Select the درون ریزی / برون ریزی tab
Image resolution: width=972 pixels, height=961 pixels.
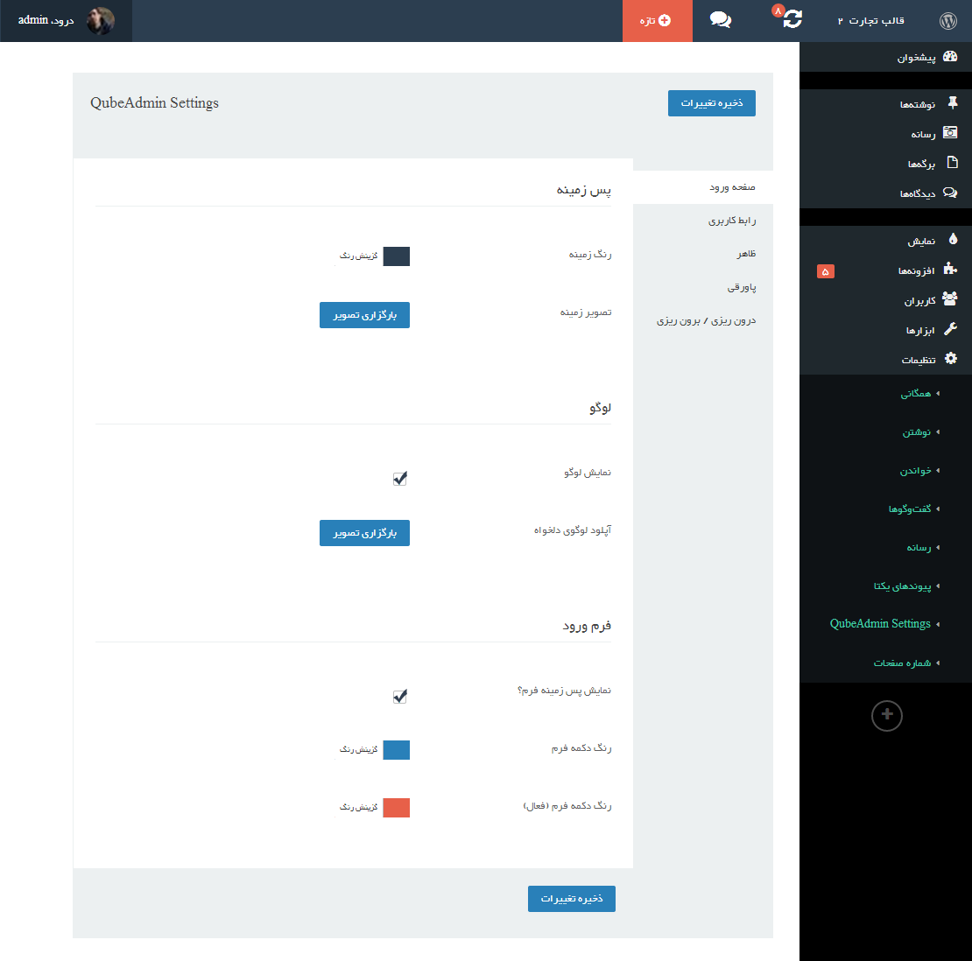click(706, 321)
